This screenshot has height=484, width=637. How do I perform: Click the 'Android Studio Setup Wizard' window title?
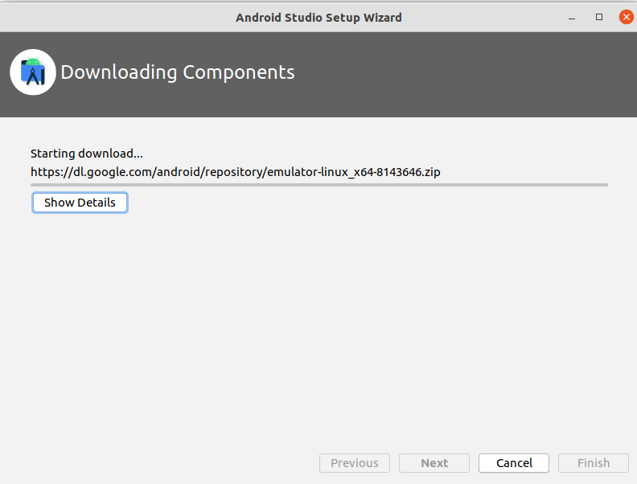318,17
